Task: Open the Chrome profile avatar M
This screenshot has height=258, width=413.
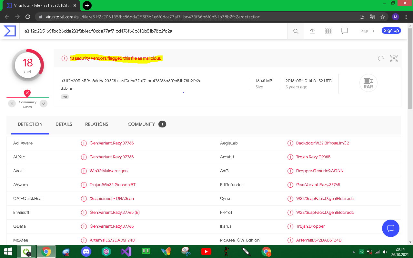Action: point(396,17)
